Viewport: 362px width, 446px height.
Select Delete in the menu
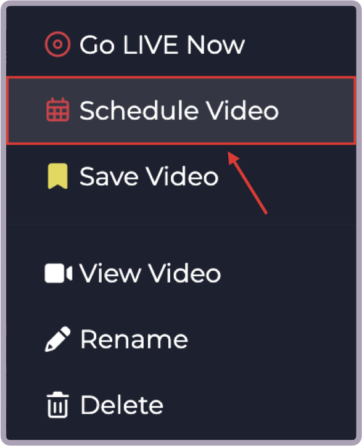[x=181, y=405]
